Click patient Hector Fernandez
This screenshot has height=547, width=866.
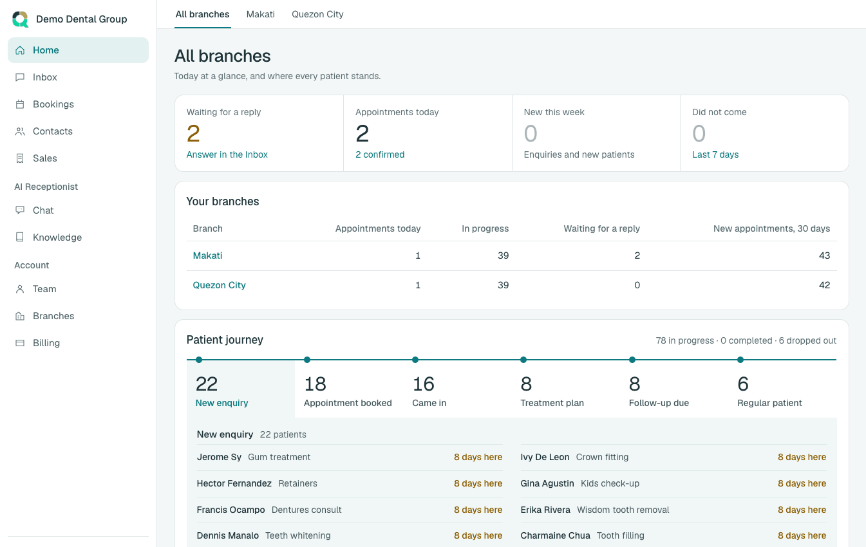[234, 483]
